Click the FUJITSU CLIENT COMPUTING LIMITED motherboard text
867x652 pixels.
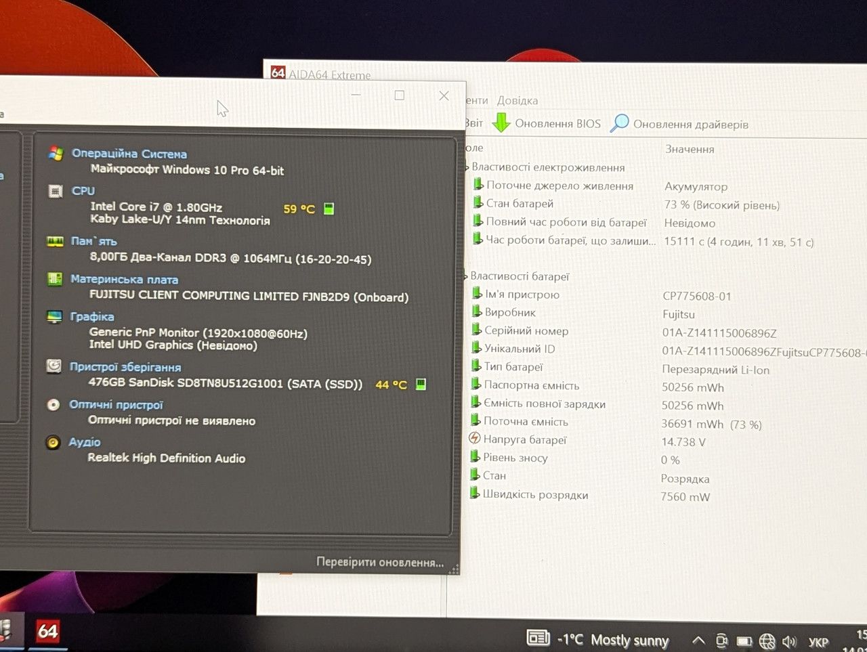click(249, 296)
